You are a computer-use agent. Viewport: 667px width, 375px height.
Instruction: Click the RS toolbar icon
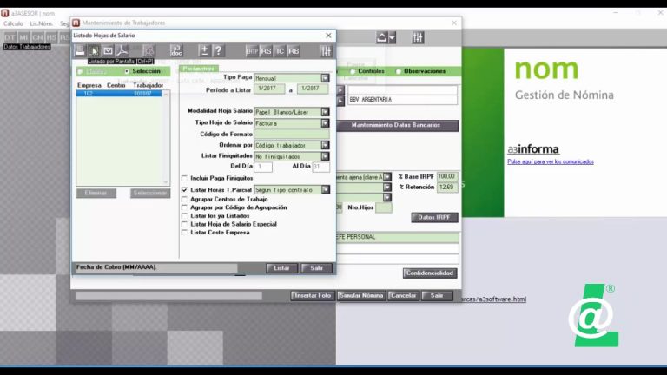(x=266, y=50)
